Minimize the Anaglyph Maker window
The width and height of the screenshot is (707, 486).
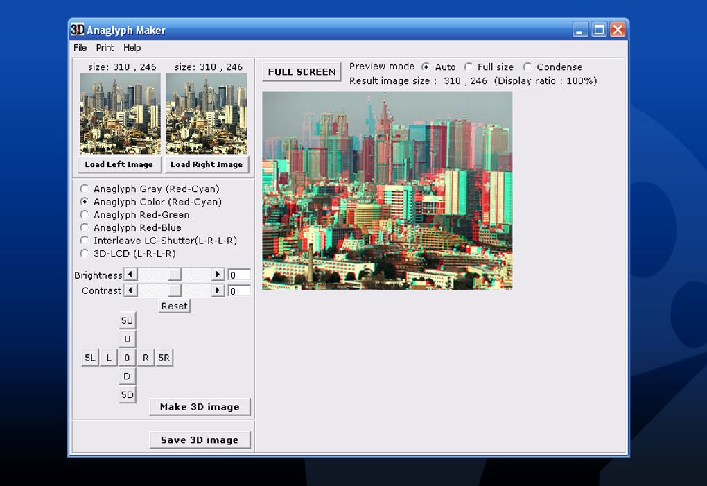point(580,30)
